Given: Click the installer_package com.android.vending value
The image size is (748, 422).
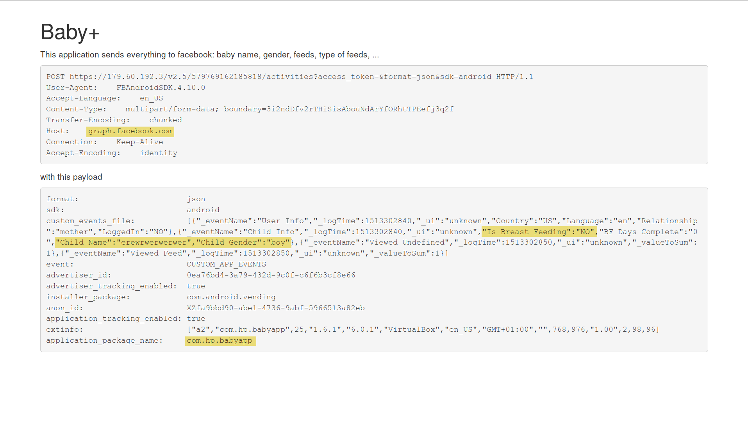Looking at the screenshot, I should (x=231, y=297).
